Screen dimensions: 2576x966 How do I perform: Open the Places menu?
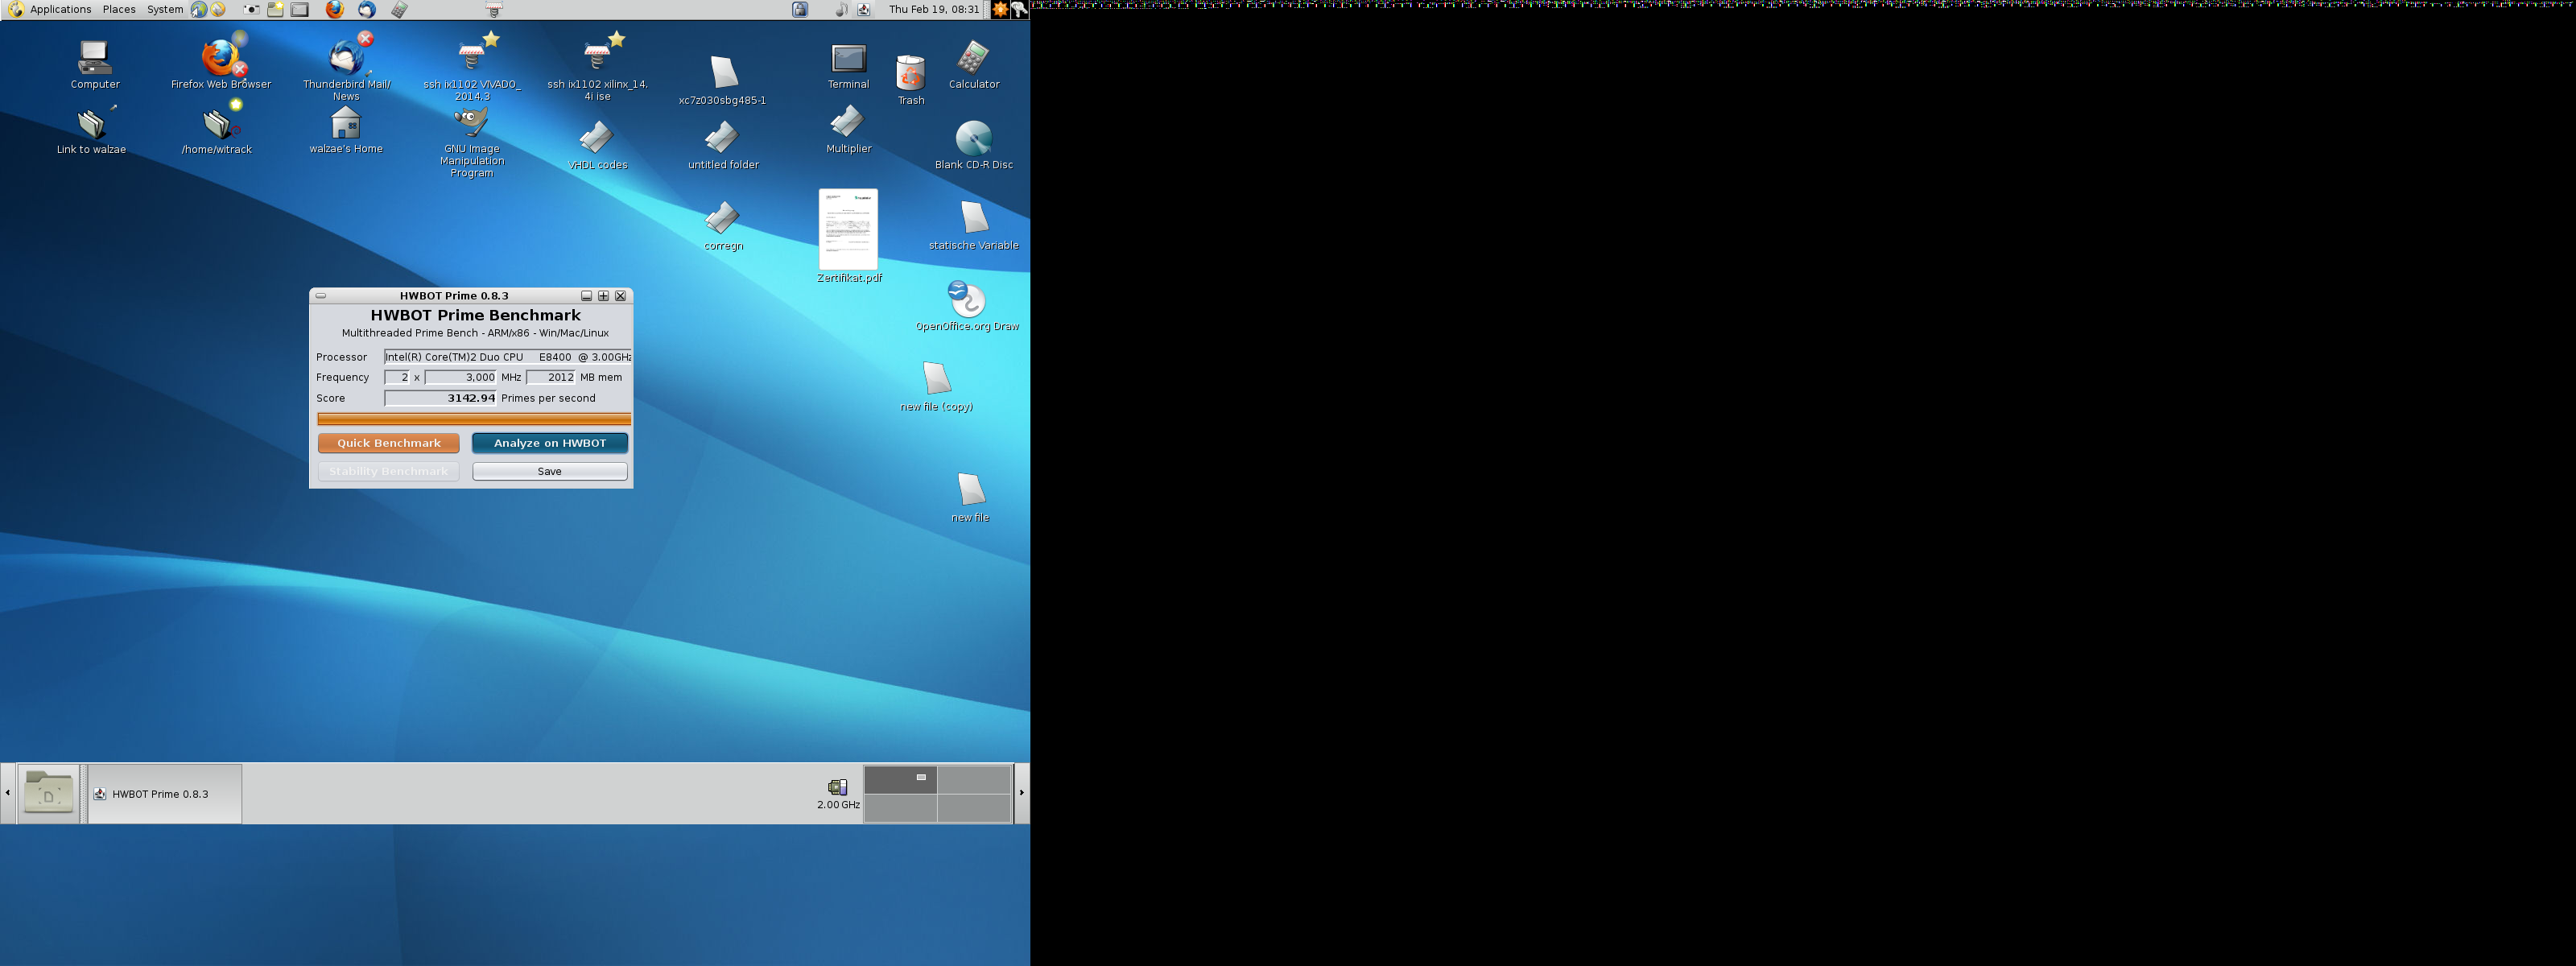[x=119, y=9]
